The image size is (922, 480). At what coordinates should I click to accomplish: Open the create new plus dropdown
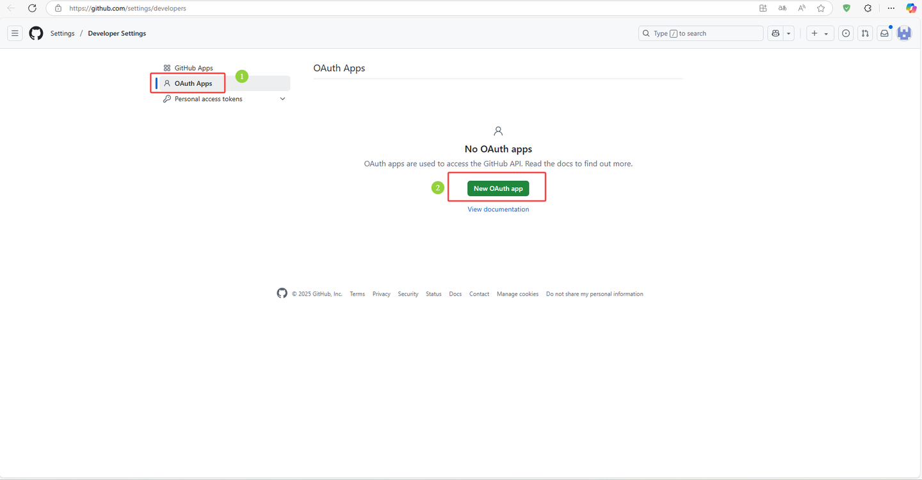click(820, 33)
